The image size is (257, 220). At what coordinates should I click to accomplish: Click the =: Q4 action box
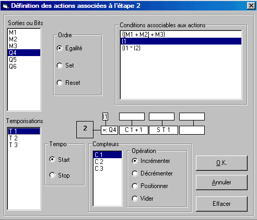coord(109,130)
